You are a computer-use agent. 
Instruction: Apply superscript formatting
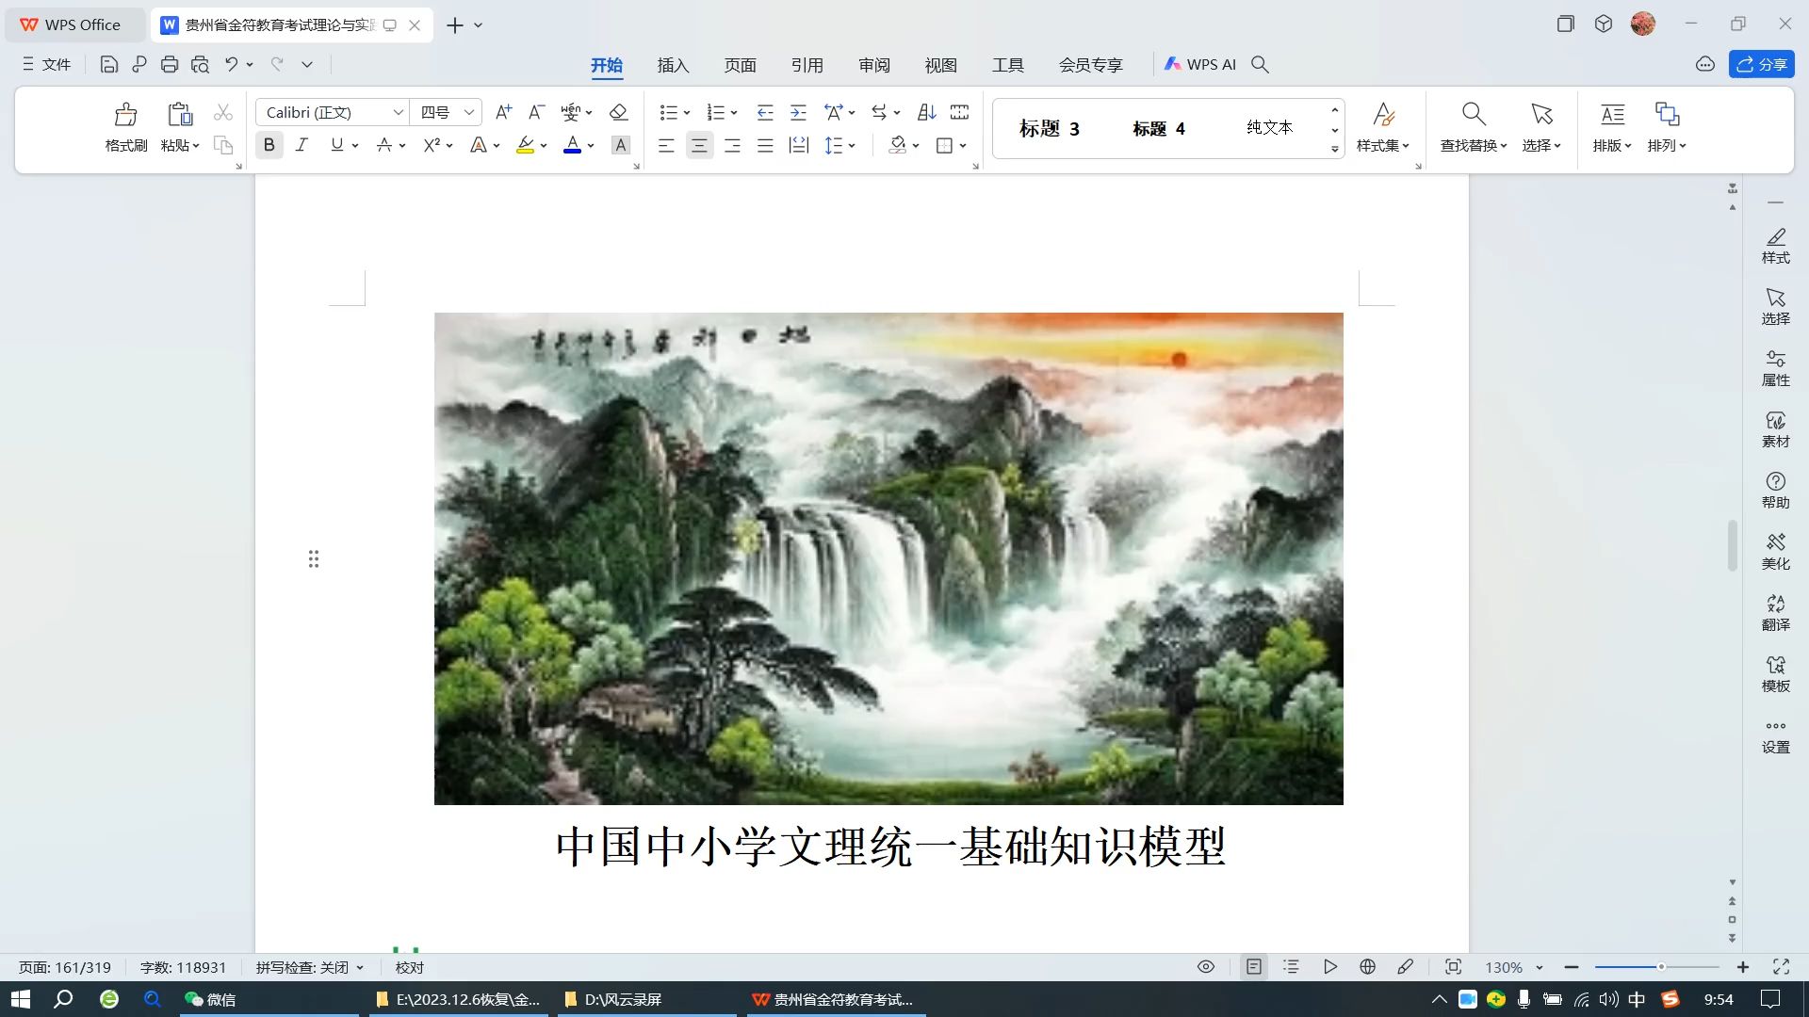(431, 145)
